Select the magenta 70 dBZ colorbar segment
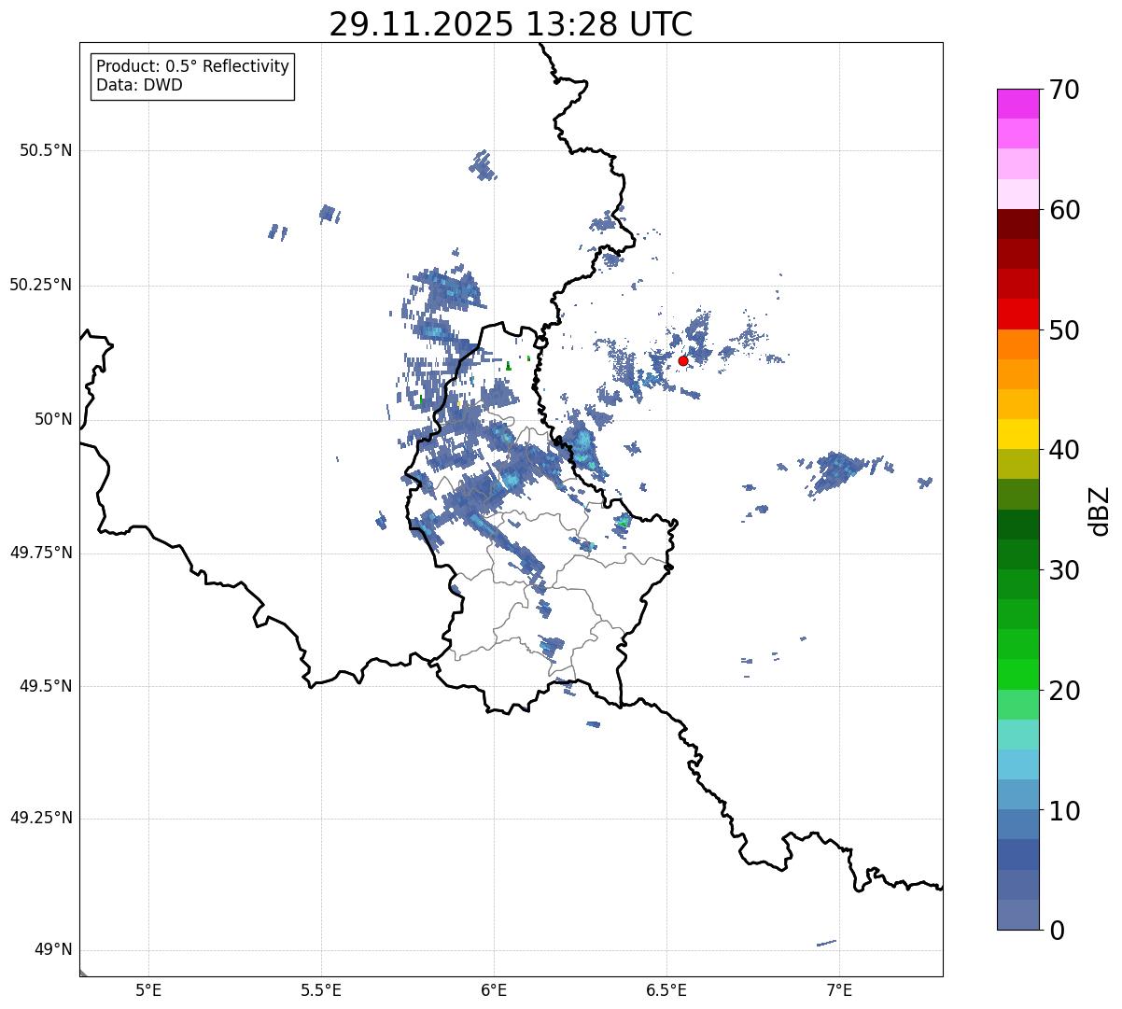This screenshot has height=1009, width=1122. [1018, 104]
